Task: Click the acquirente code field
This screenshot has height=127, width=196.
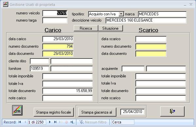Action: 133,69
